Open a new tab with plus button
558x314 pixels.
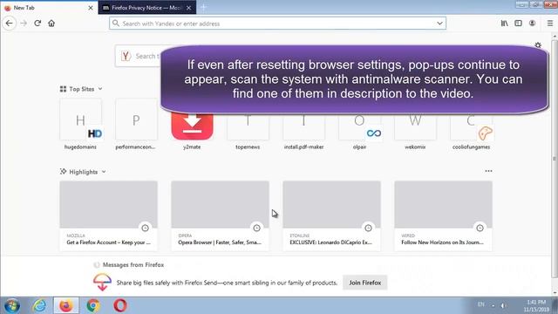[203, 8]
